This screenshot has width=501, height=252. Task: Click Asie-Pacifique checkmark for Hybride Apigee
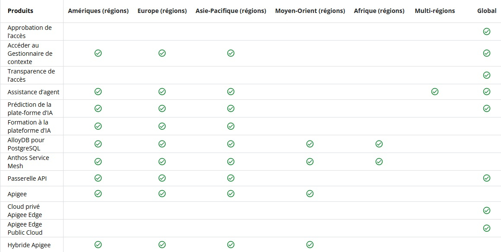[231, 245]
